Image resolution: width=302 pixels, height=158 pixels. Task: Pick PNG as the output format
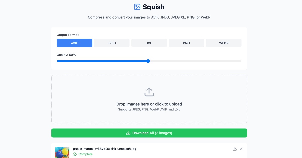tap(186, 43)
